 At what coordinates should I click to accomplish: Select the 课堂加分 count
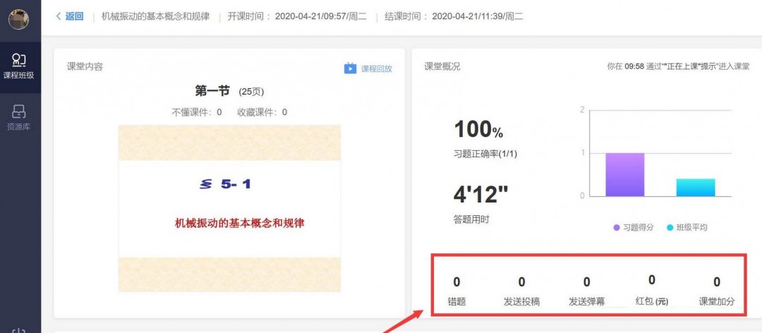pyautogui.click(x=717, y=281)
